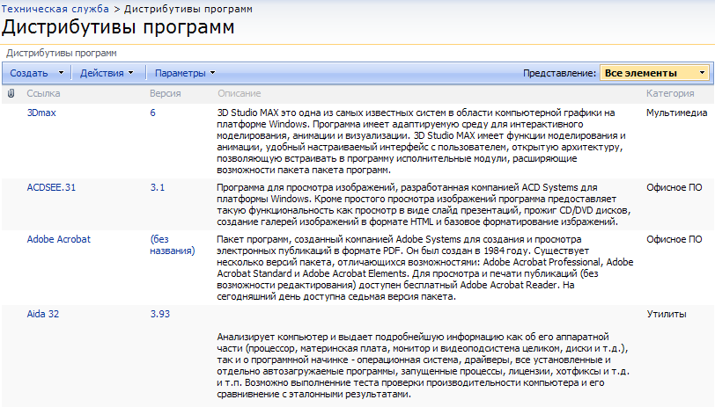Screen dimensions: 715x407
Task: Open the Действия menu
Action: click(x=106, y=73)
